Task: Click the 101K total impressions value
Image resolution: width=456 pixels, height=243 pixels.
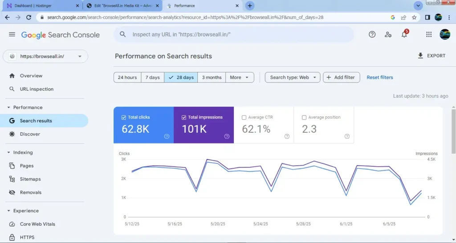Action: (x=194, y=129)
